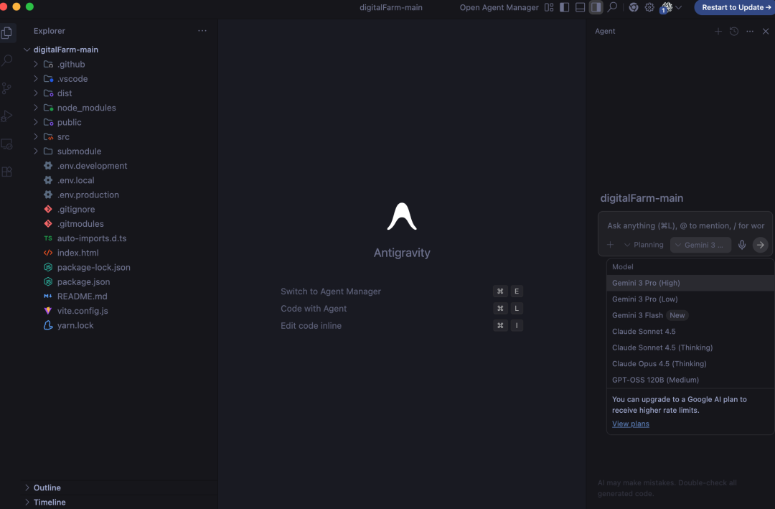Viewport: 775px width, 509px height.
Task: Expand the src folder
Action: 63,136
